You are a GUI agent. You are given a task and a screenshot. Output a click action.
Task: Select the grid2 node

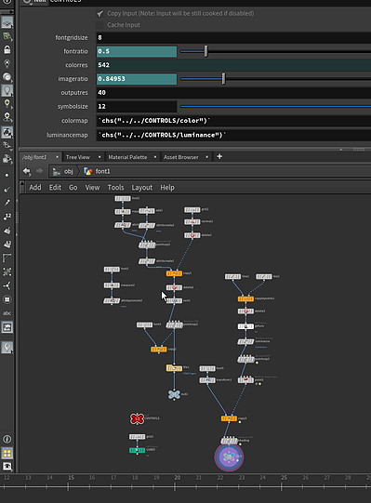coord(192,210)
